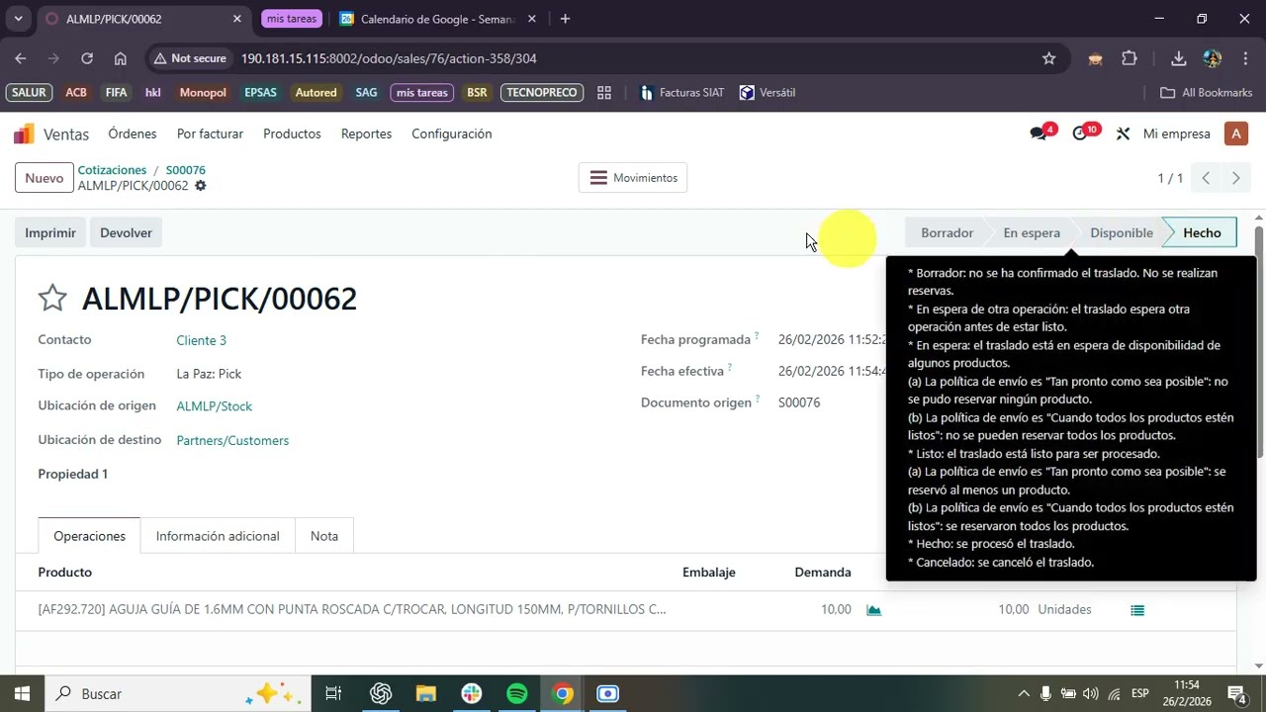
Task: Click the Chrome taskbar icon
Action: pos(563,693)
